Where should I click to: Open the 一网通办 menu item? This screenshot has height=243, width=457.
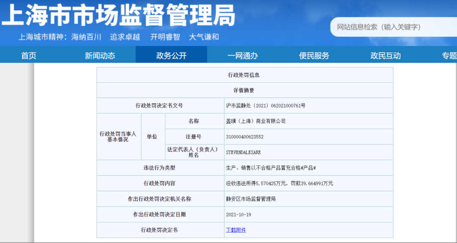pyautogui.click(x=242, y=55)
